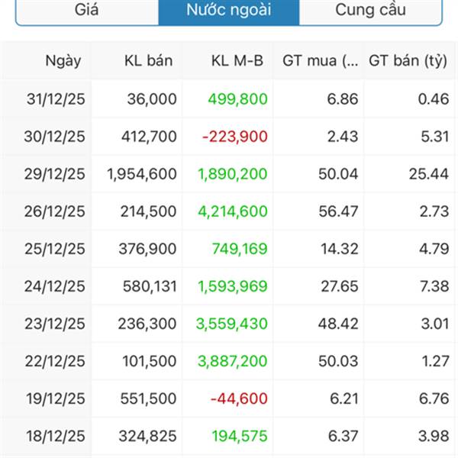
Task: Open the 25/12/25 date row
Action: pyautogui.click(x=56, y=249)
